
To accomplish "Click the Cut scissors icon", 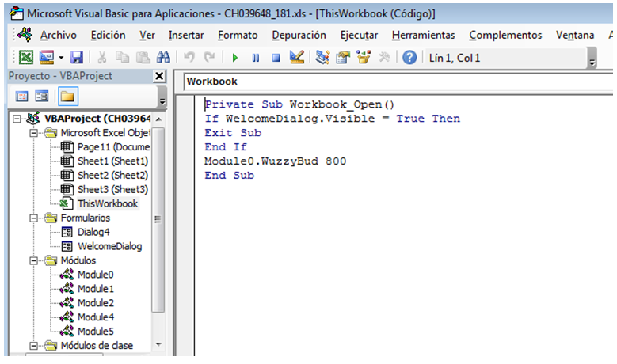I will [102, 58].
